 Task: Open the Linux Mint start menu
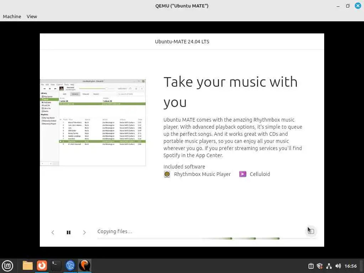[7, 266]
